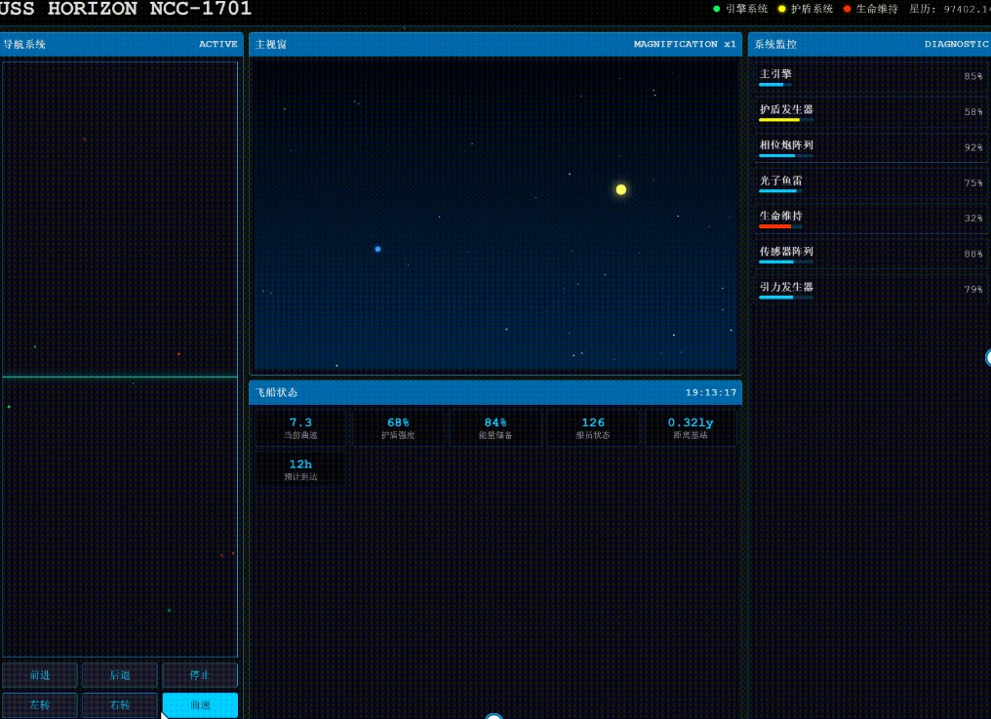Click the green 引擎系统 status indicator dot

click(x=716, y=9)
